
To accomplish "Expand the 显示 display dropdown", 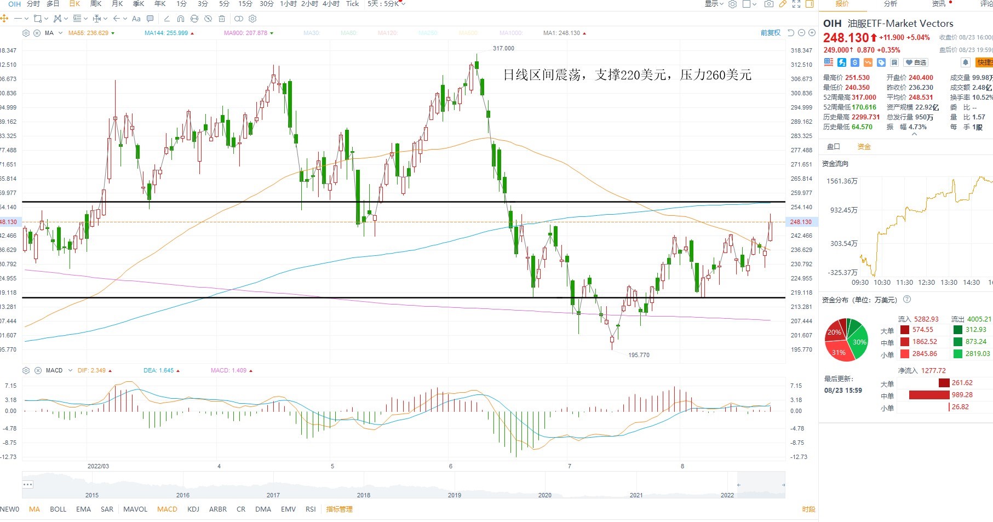I will coord(714,4).
